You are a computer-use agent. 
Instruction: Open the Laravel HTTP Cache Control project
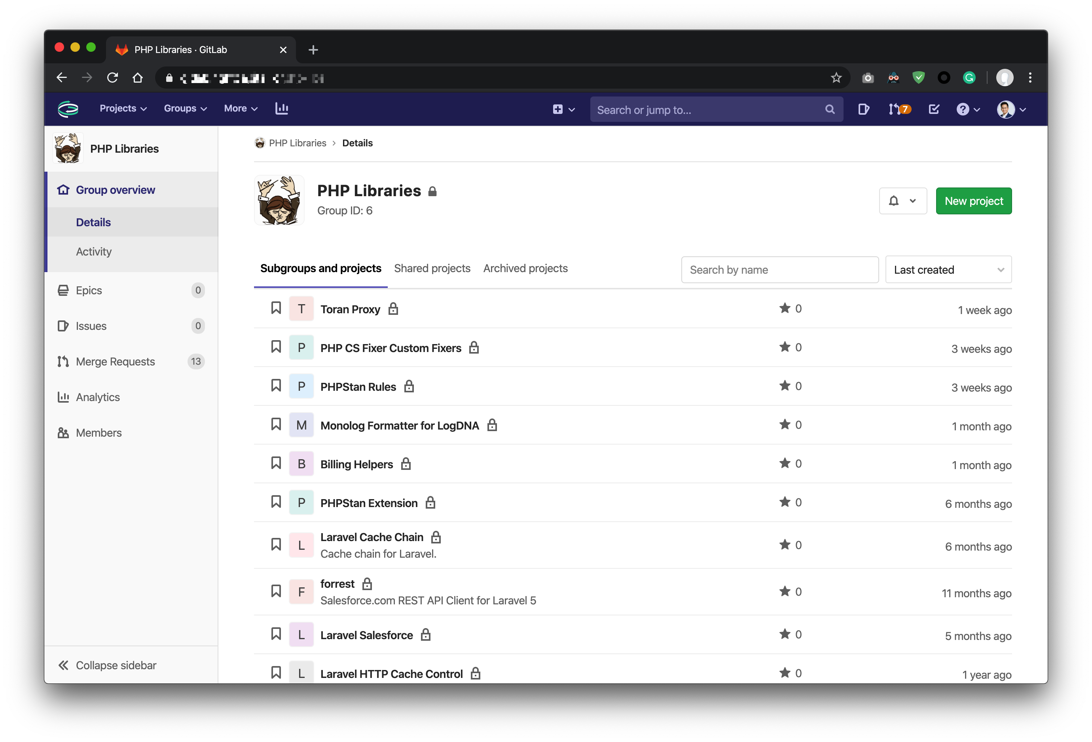click(391, 674)
